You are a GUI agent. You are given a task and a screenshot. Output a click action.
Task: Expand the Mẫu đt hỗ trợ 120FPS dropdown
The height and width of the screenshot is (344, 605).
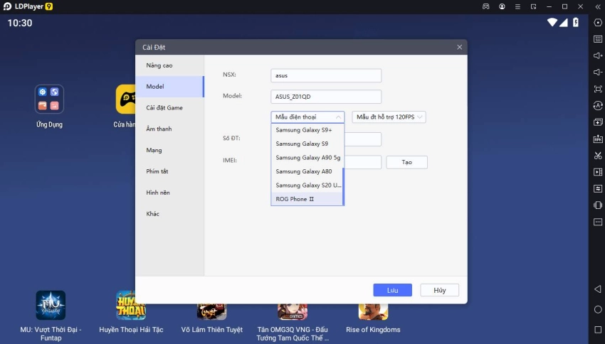[389, 117]
